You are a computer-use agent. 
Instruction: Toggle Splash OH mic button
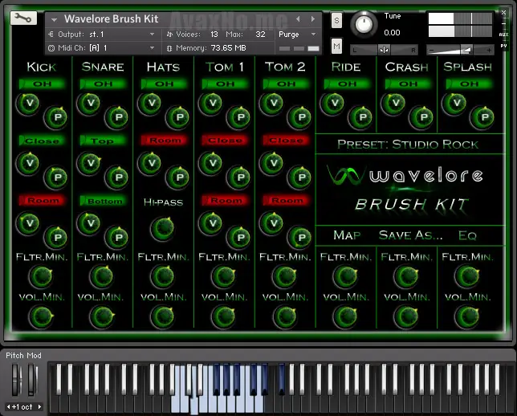pyautogui.click(x=469, y=84)
